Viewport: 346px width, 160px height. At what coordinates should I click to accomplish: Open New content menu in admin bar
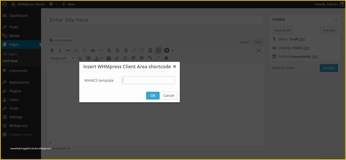(68, 4)
